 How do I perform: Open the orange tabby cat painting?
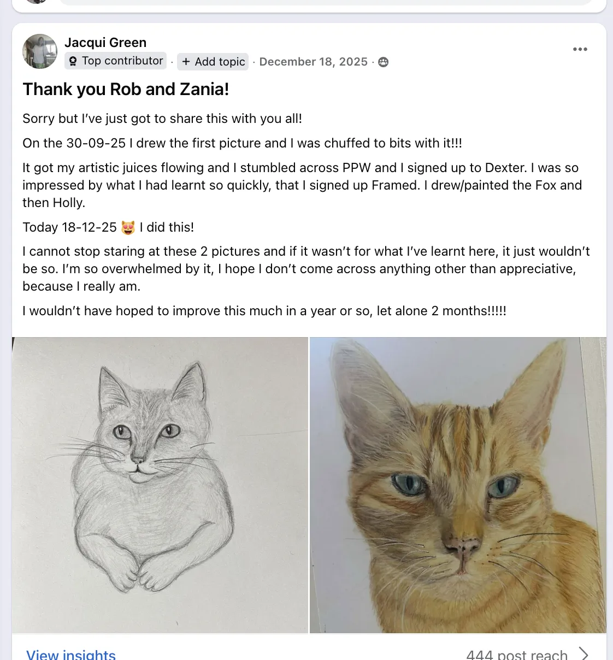pyautogui.click(x=458, y=485)
